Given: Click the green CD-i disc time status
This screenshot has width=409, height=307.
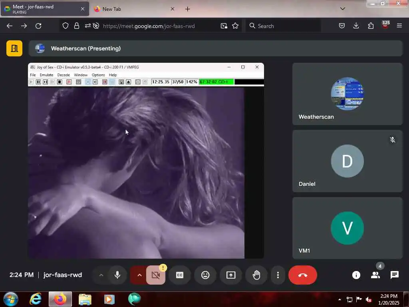Looking at the screenshot, I should coord(216,82).
